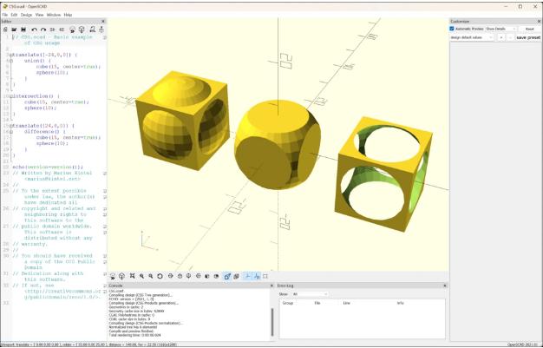The width and height of the screenshot is (543, 348).
Task: Click the Console vertical scrollbar
Action: [x=272, y=322]
